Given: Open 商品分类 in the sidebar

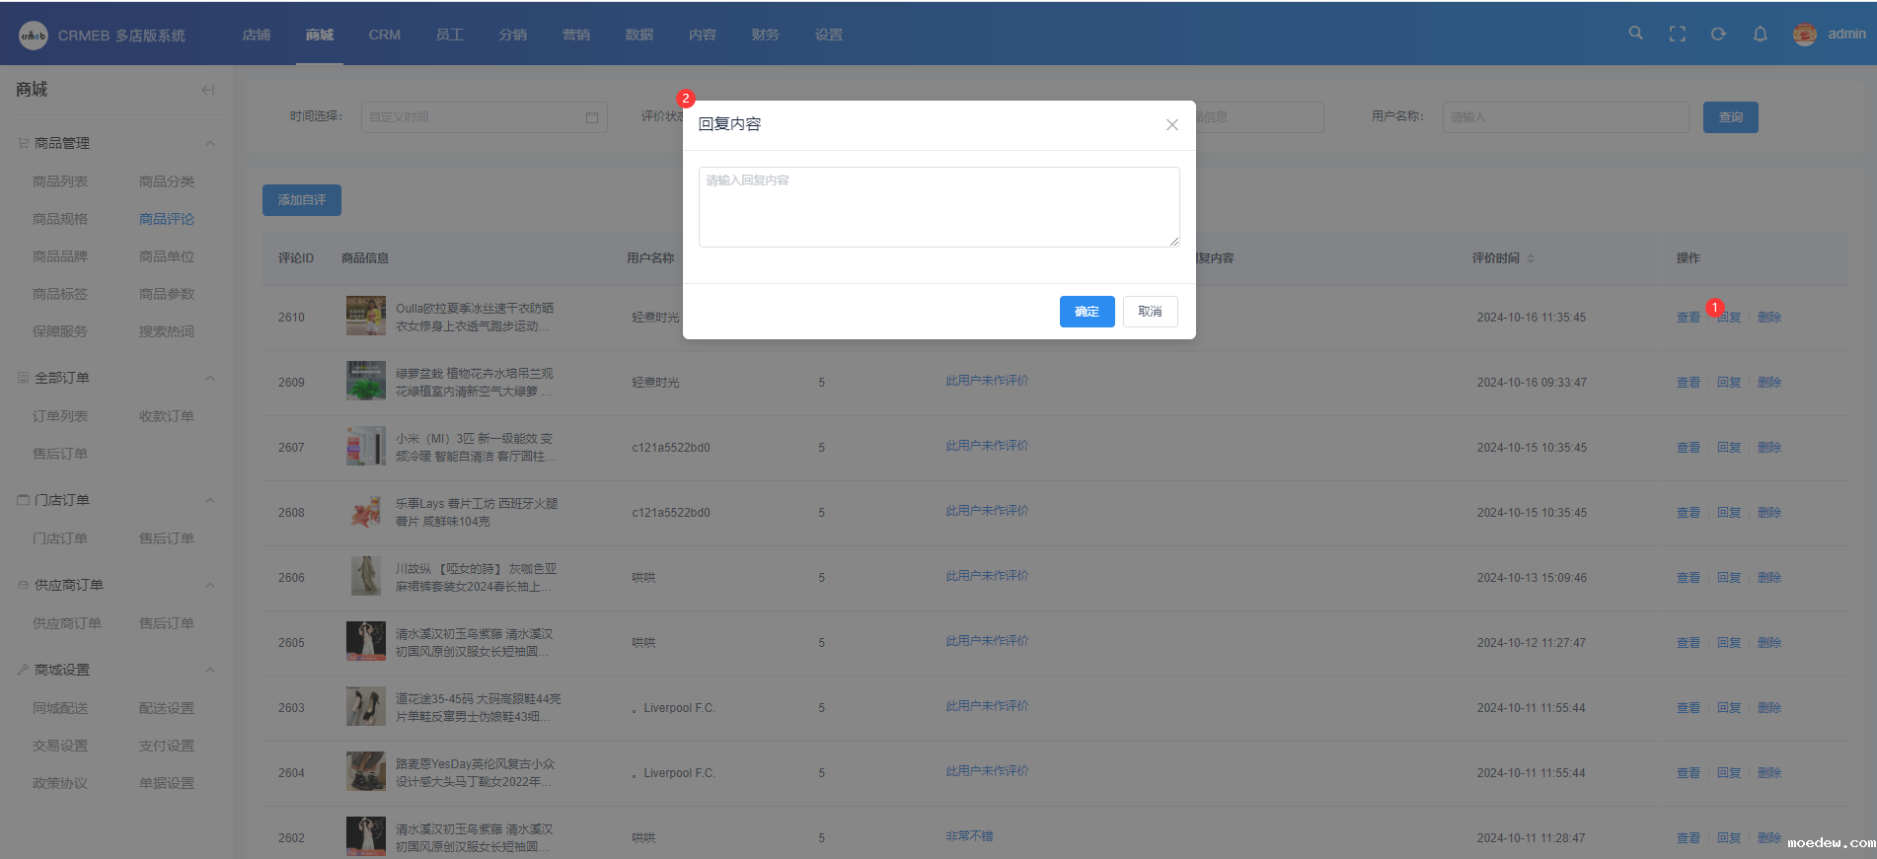Looking at the screenshot, I should click(167, 181).
